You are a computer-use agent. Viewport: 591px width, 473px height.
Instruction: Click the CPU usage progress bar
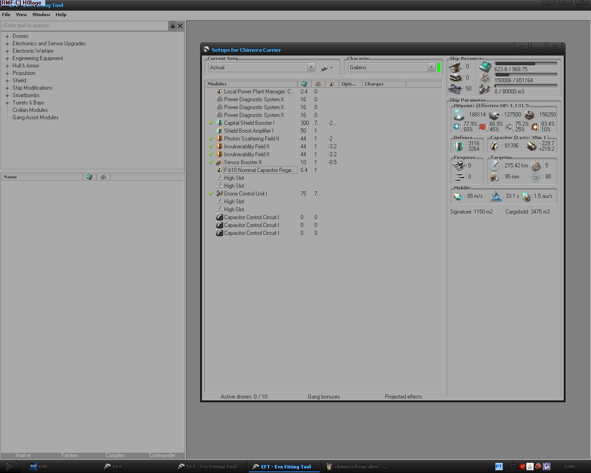tap(526, 64)
